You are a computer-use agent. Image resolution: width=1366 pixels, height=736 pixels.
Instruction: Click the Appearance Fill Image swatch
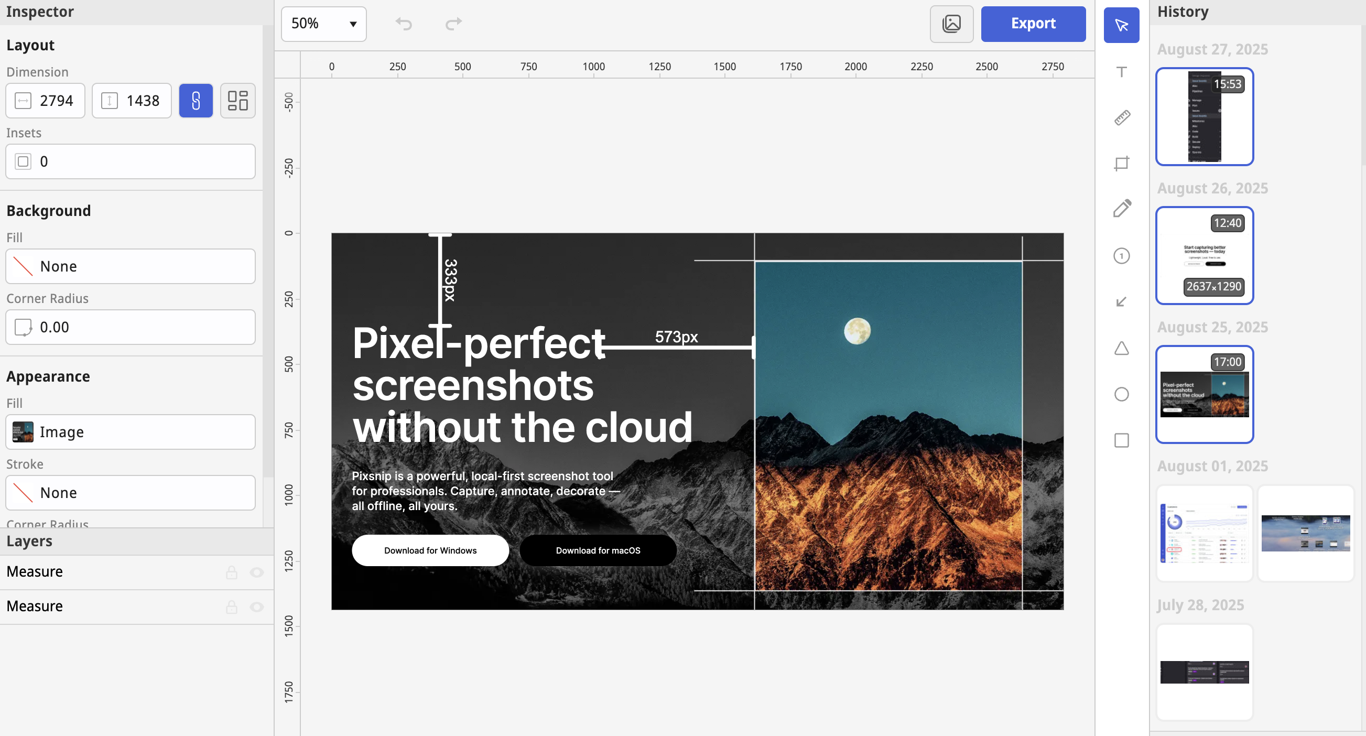[x=24, y=432]
